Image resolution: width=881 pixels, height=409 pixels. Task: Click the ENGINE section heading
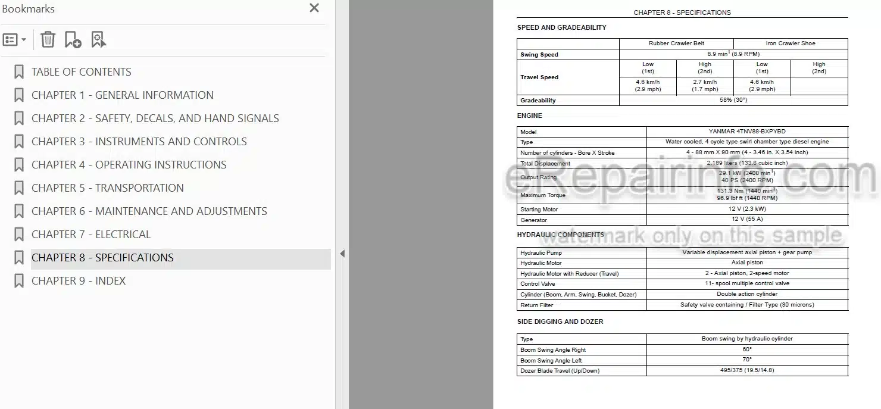(529, 115)
